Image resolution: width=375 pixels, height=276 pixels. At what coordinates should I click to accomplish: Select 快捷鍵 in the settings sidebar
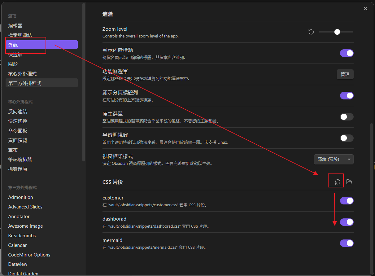click(15, 55)
